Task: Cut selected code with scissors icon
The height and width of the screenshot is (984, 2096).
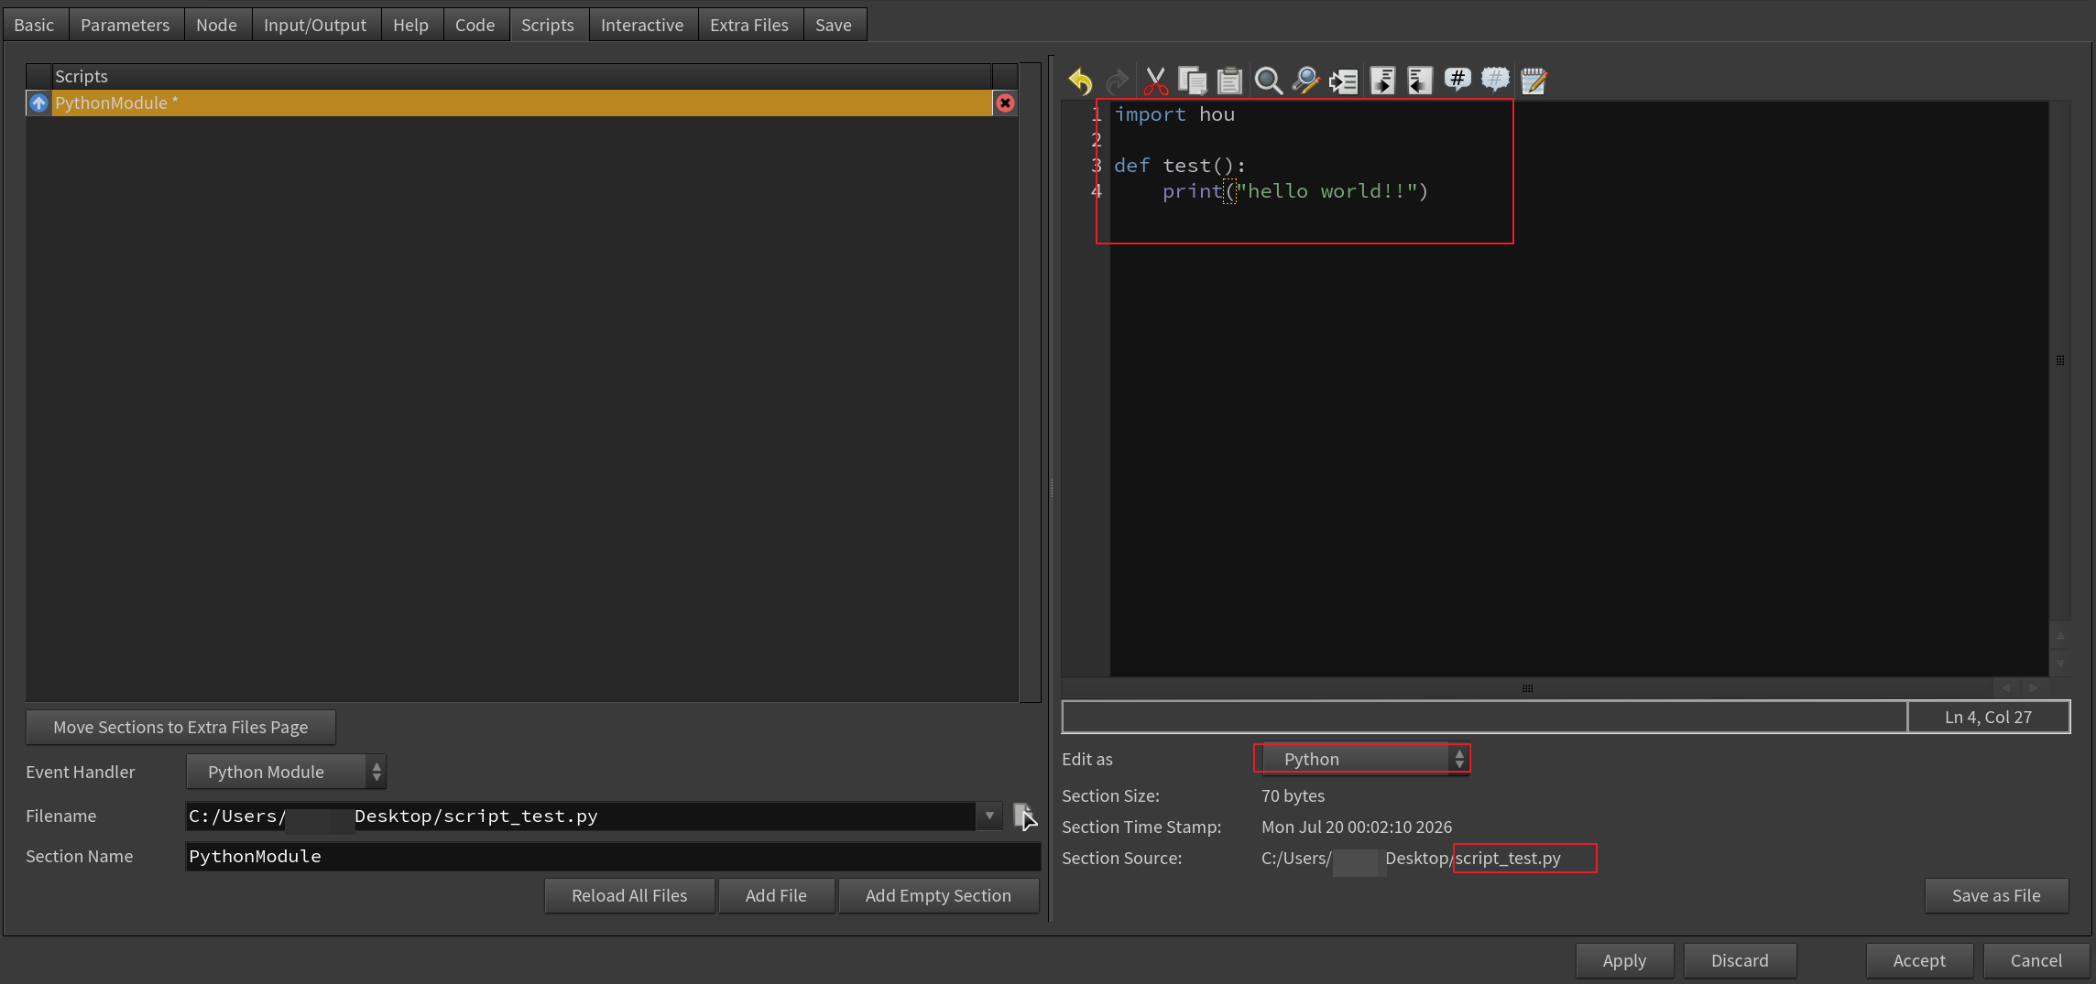Action: 1155,81
